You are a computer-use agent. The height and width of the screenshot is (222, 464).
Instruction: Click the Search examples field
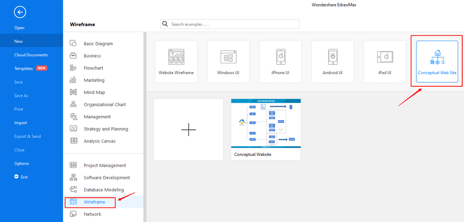point(230,24)
